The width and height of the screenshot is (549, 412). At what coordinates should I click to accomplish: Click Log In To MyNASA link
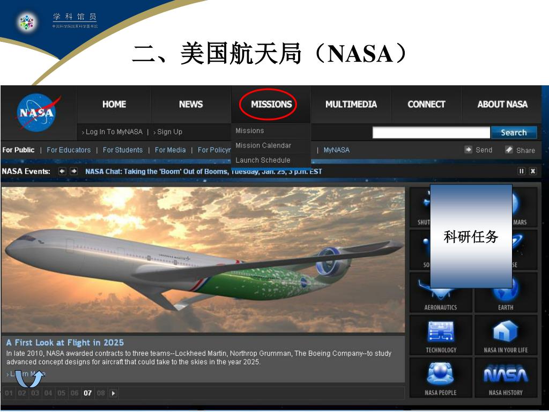pos(114,132)
